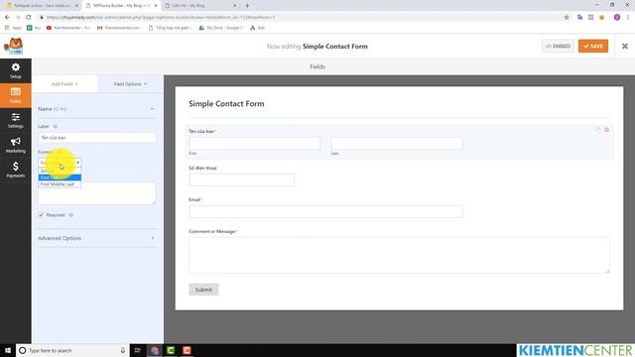Select Comment or Message textarea
The image size is (635, 357).
399,255
